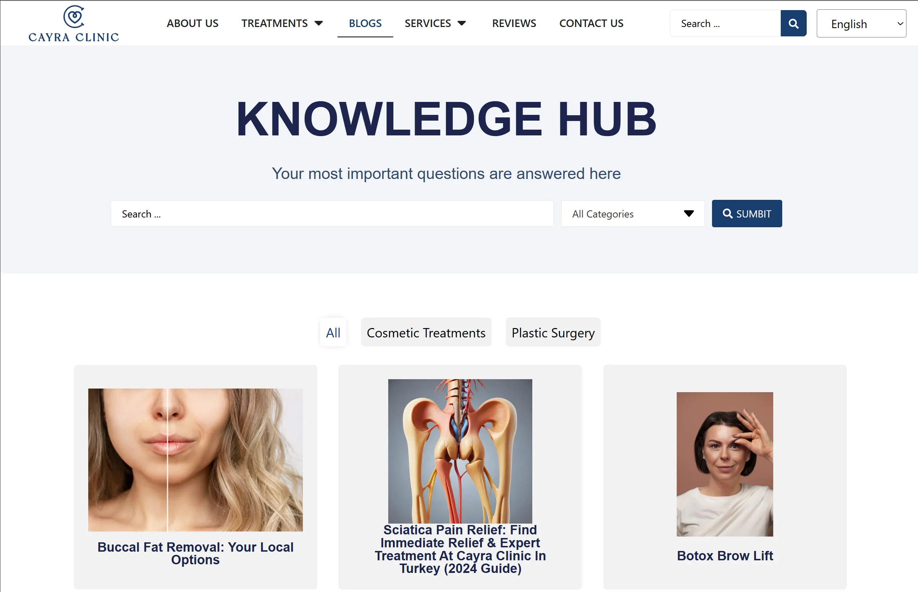Go to the Blogs page

365,23
